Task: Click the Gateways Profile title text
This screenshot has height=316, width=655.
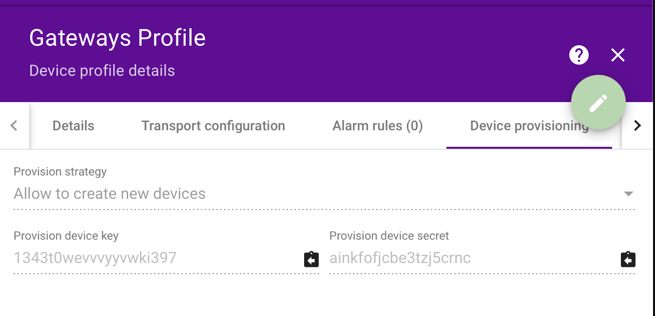Action: [117, 38]
